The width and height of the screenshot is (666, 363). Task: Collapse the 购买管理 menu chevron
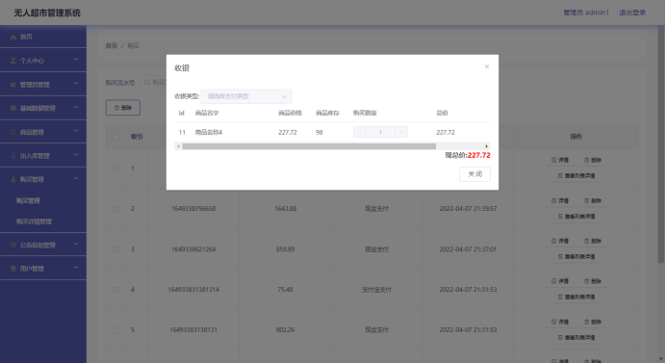click(76, 178)
